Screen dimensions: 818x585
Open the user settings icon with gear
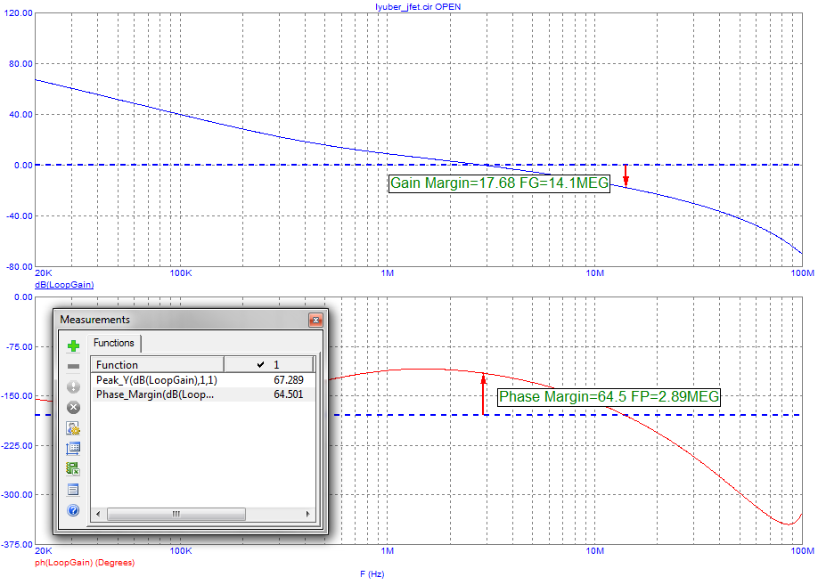click(73, 428)
